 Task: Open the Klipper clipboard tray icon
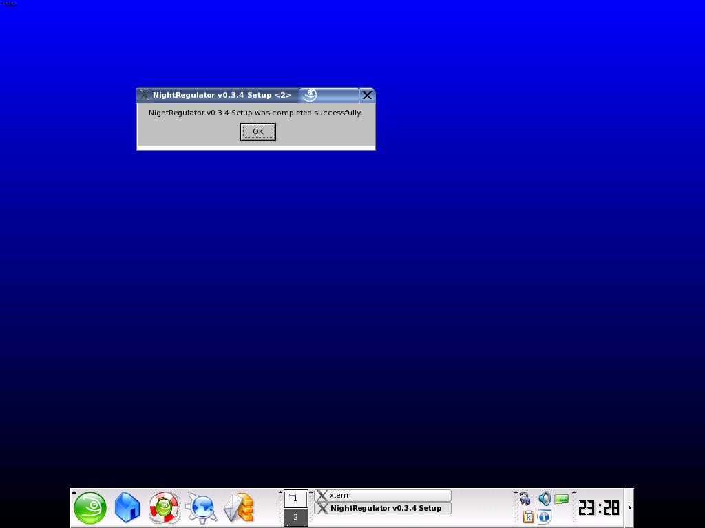click(528, 516)
